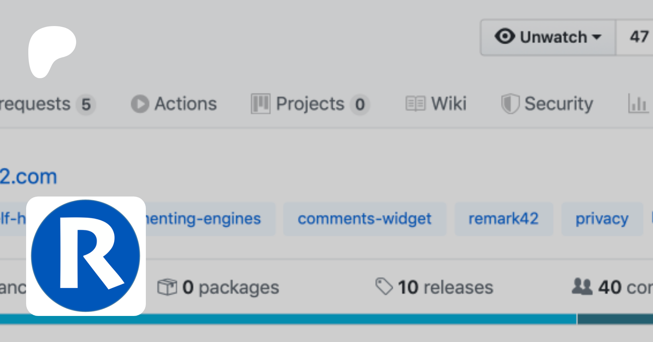Click the Projects board icon
653x342 pixels.
click(x=260, y=104)
